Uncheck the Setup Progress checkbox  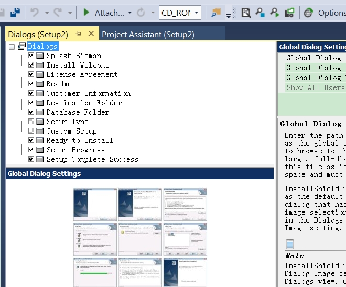31,150
